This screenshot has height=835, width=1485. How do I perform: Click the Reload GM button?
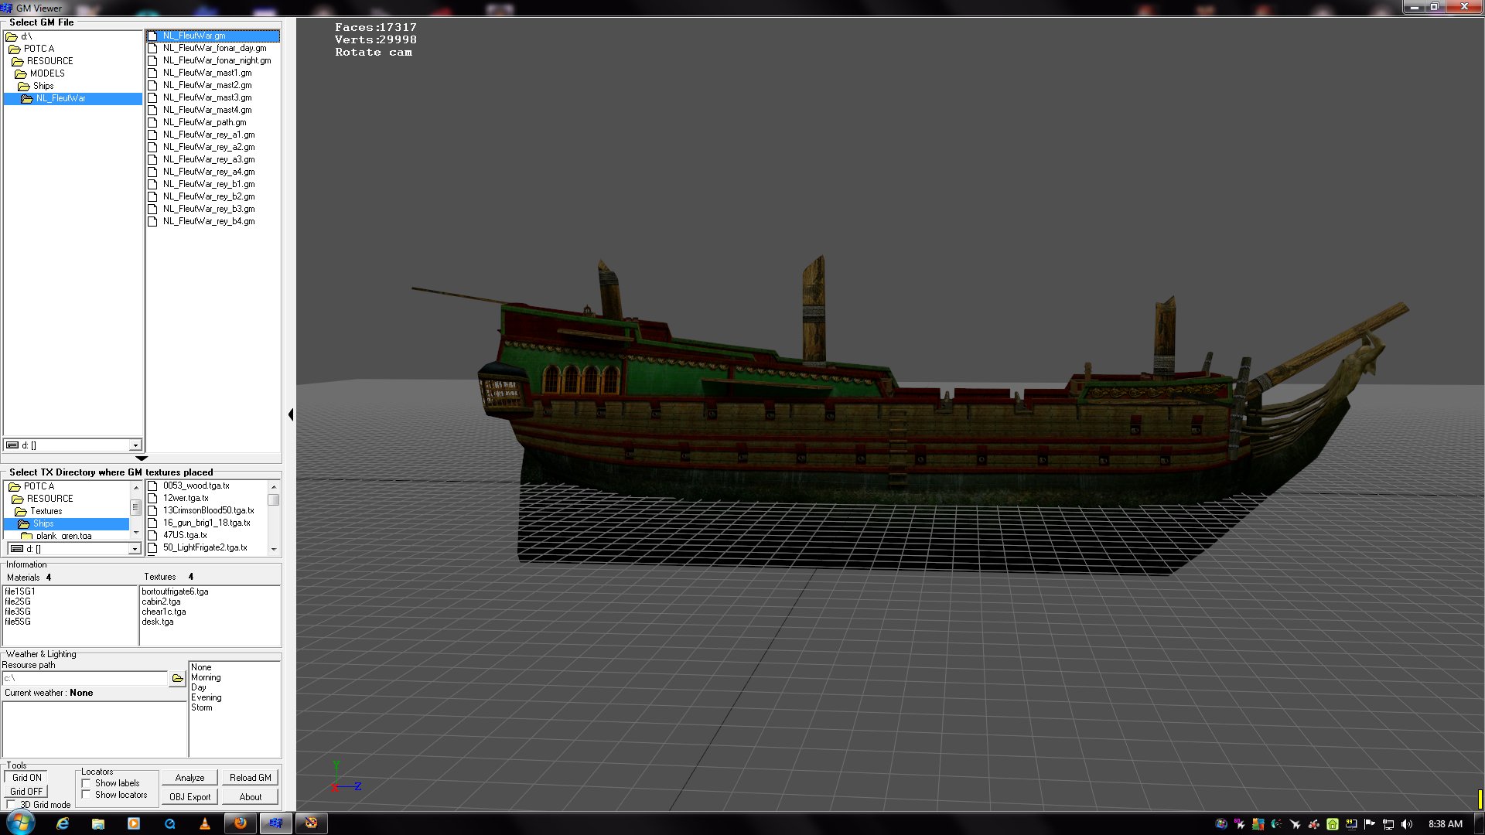(251, 778)
